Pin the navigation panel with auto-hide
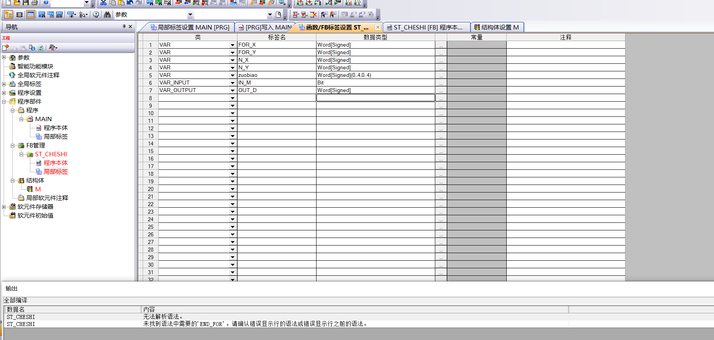714x340 pixels. (x=124, y=27)
